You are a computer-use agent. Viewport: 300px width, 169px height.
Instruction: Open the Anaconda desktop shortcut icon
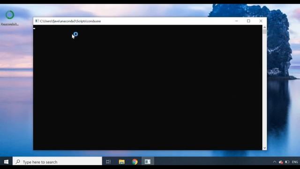(10, 15)
